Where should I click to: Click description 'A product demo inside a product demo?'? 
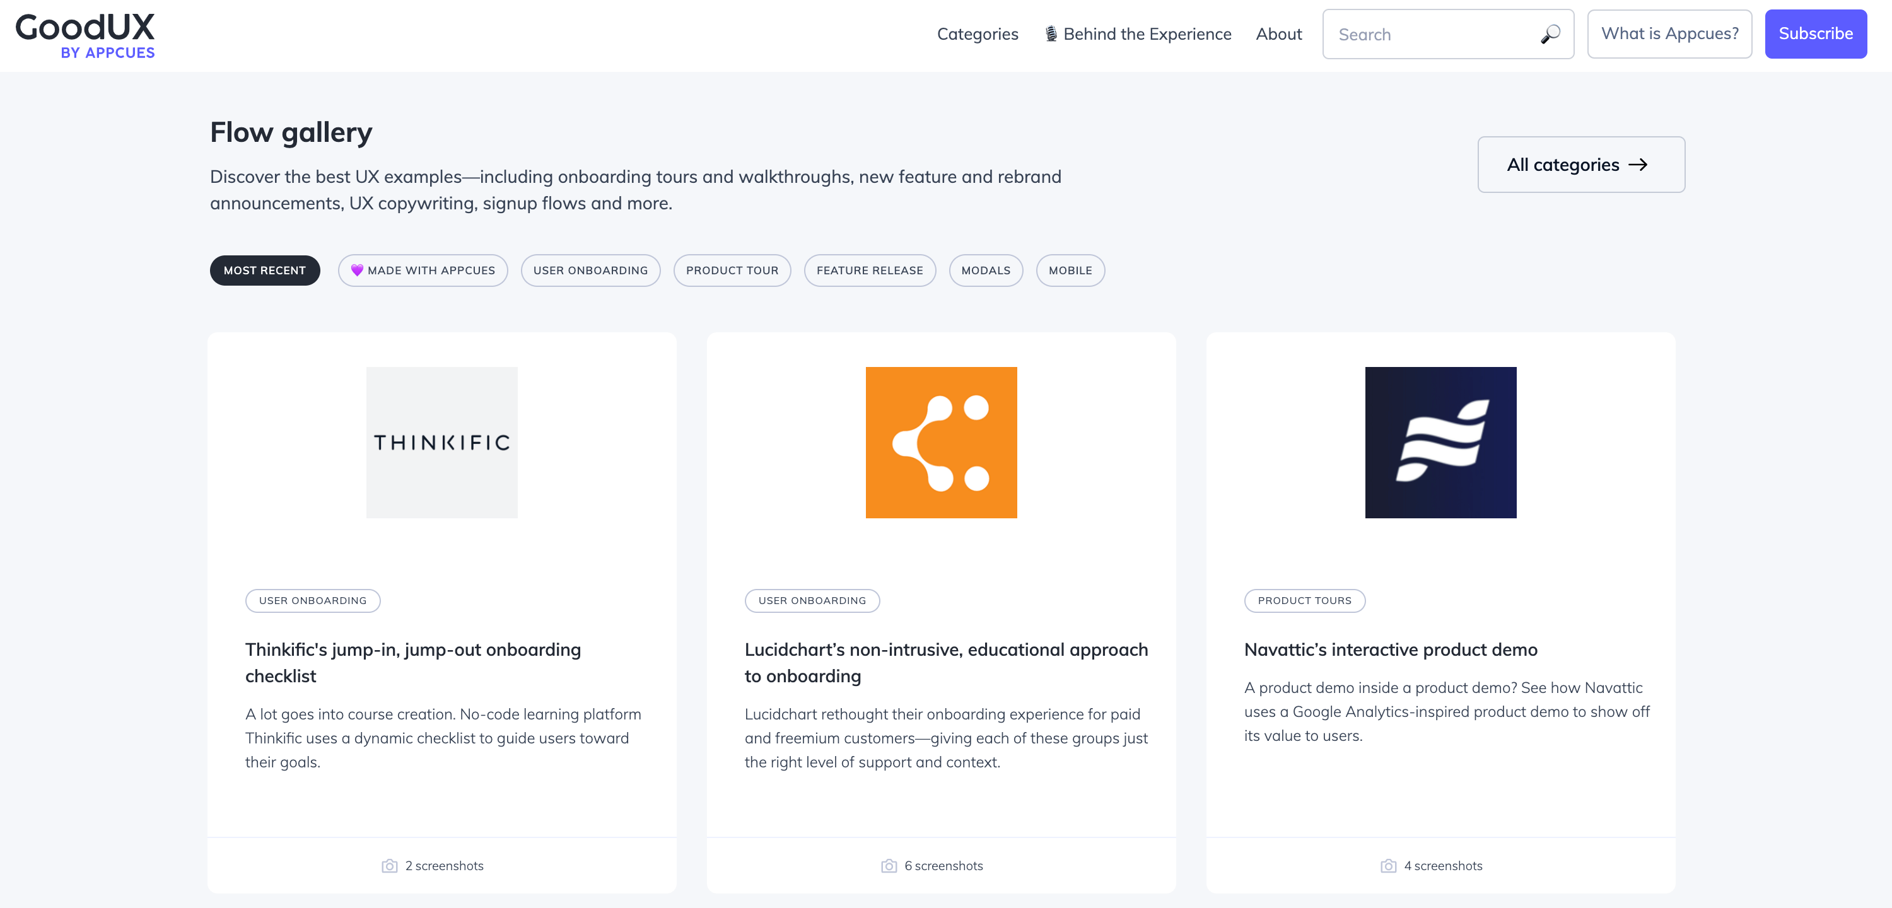tap(1447, 712)
